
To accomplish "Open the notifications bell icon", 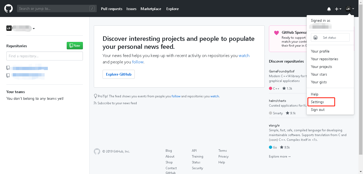I will pos(329,9).
